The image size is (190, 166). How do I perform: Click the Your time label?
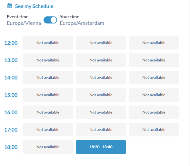(x=69, y=17)
